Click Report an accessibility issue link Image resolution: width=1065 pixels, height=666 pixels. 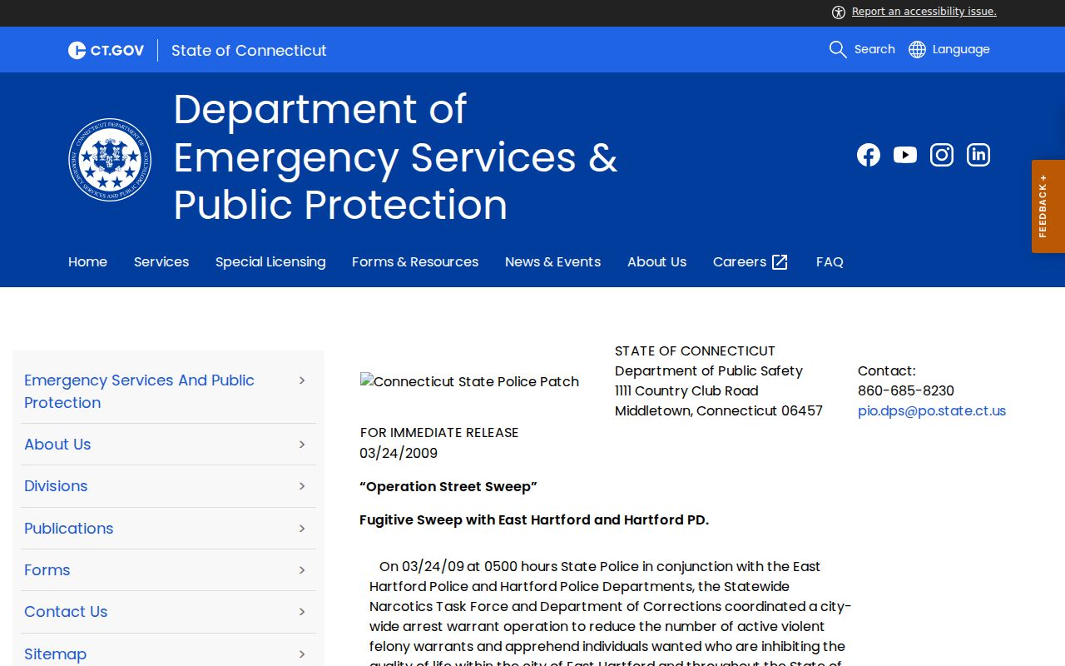[x=924, y=12]
